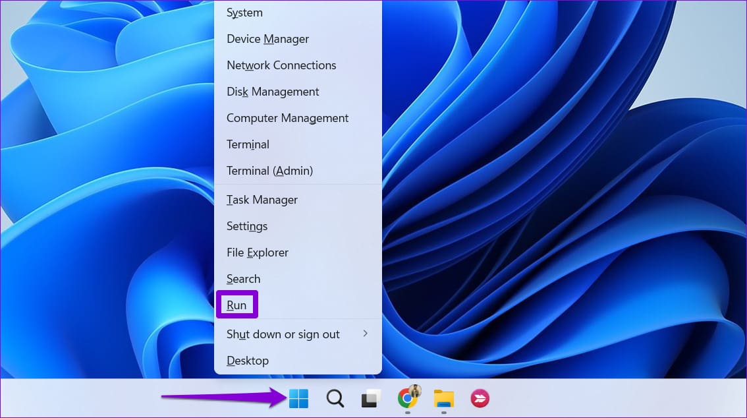This screenshot has height=418, width=747.
Task: Open Network Connections
Action: click(281, 65)
